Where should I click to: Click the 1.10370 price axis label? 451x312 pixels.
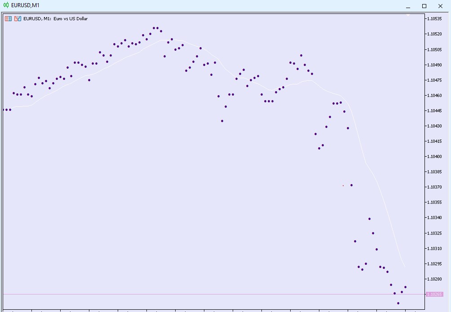tap(434, 187)
